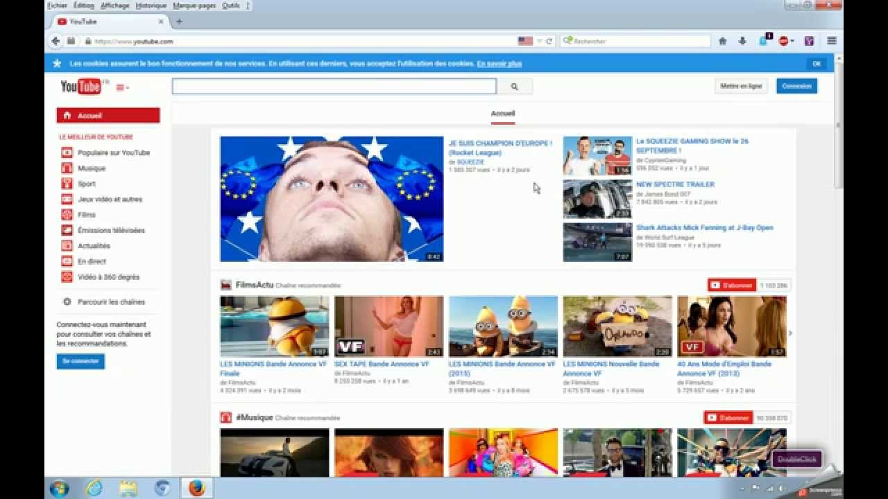Click the Firefox taskbar icon
The width and height of the screenshot is (888, 499).
click(196, 488)
